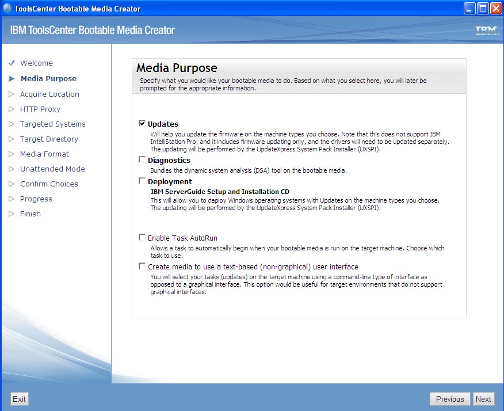Click the Exit button
Screen dimensions: 504x411
(x=20, y=399)
